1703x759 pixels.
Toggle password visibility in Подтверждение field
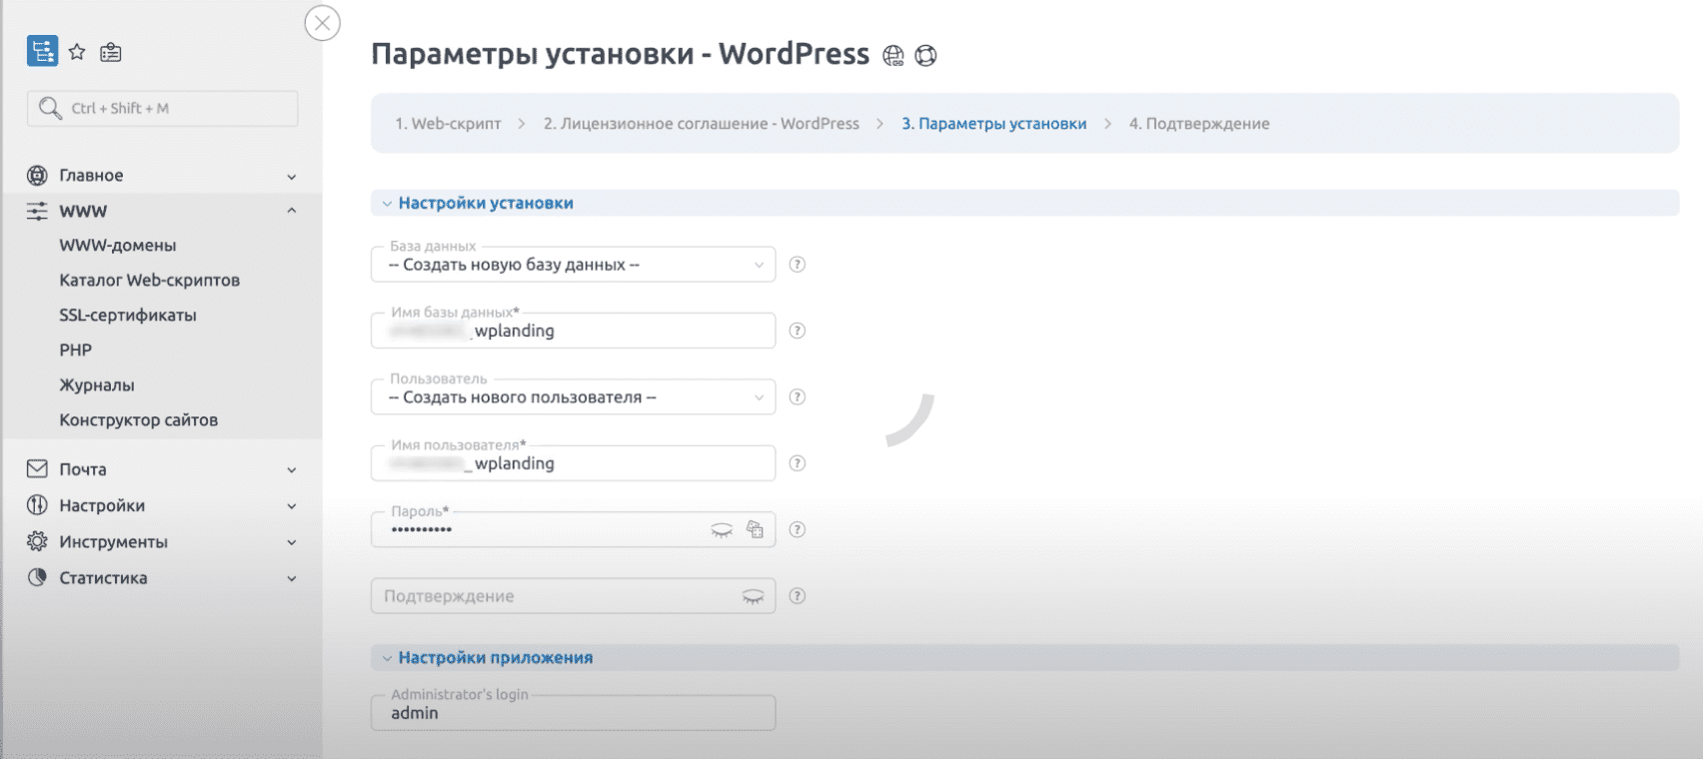754,596
